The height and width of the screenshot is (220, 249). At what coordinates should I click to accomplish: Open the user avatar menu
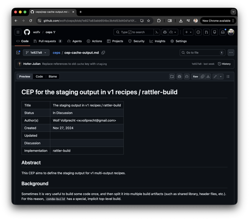click(231, 32)
